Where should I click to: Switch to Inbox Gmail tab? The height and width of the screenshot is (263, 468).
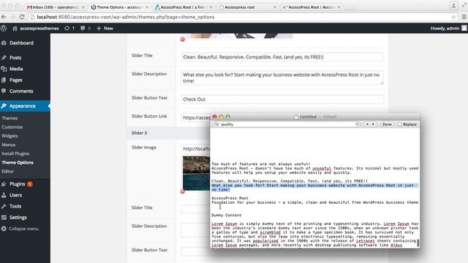pyautogui.click(x=56, y=7)
